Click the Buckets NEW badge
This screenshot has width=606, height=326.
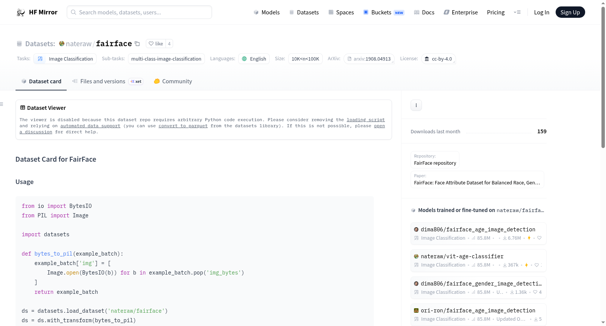tap(399, 13)
